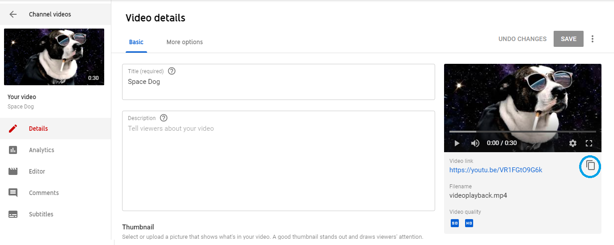Click the SD video quality badge
The image size is (614, 245).
click(454, 223)
